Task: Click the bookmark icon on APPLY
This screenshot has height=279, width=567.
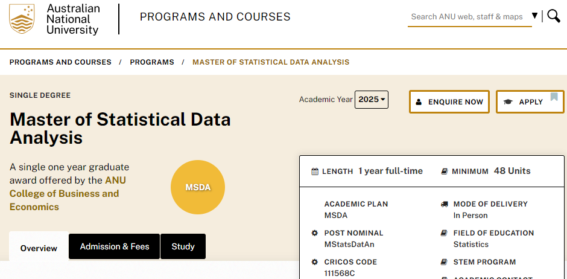Action: pyautogui.click(x=554, y=97)
